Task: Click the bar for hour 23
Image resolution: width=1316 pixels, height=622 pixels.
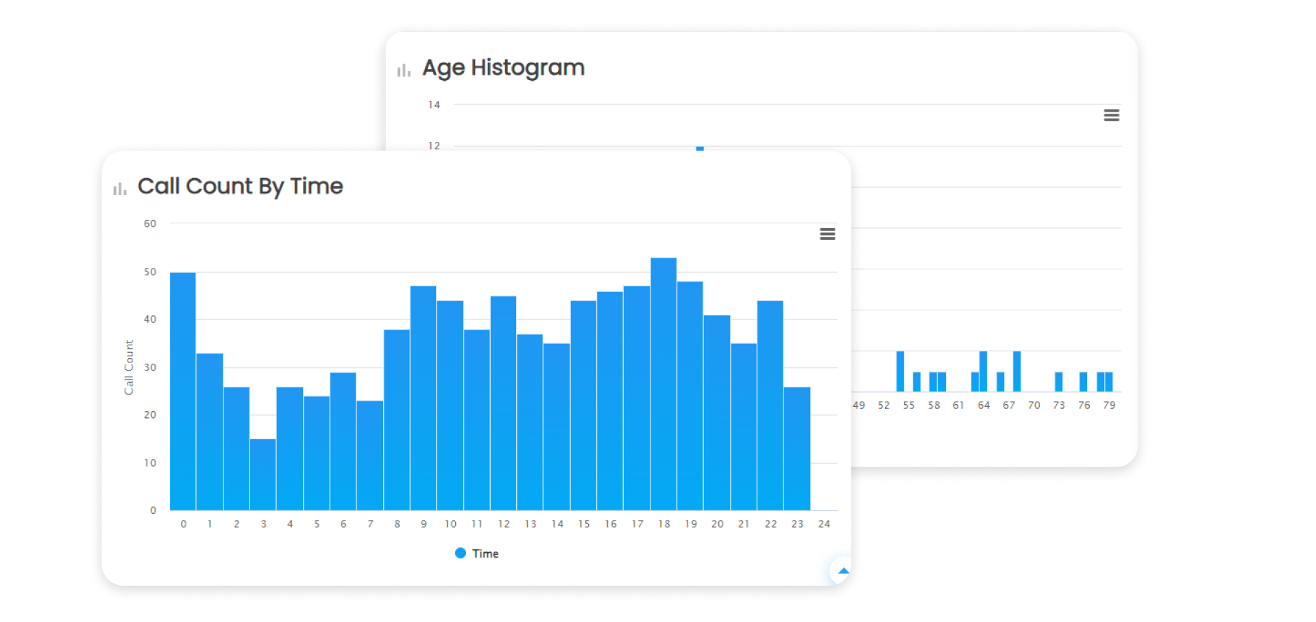Action: (797, 449)
